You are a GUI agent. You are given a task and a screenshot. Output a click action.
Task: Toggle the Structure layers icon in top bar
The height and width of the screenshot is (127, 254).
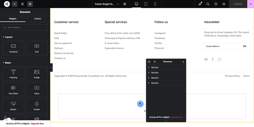(30, 4)
